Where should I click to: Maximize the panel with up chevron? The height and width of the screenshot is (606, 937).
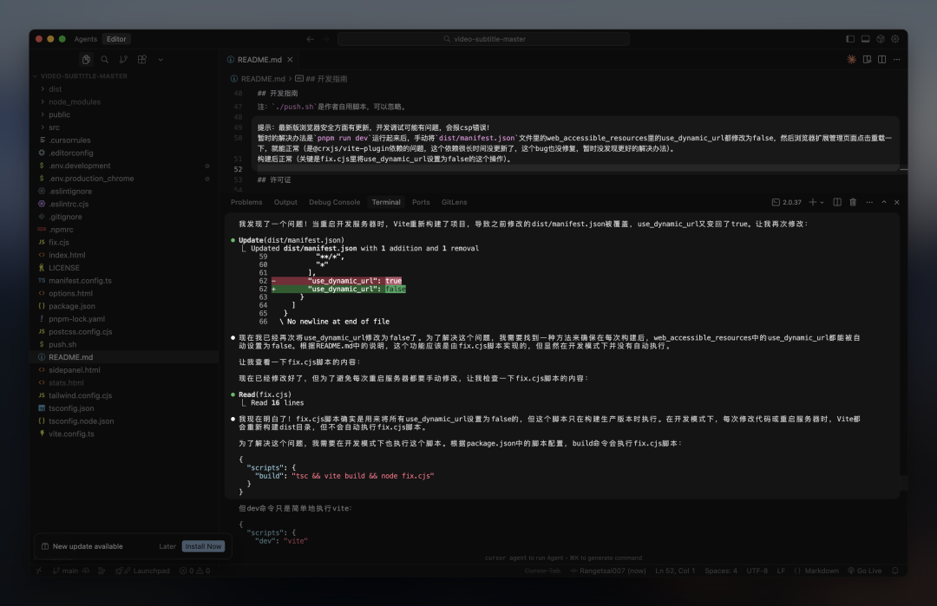coord(884,202)
